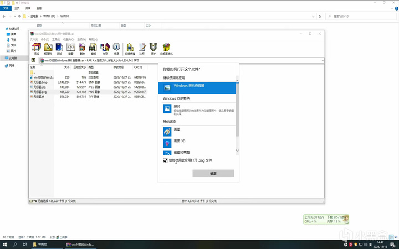Choose Windows 照片查看器 in open-with list
This screenshot has height=249, width=399.
click(x=197, y=87)
